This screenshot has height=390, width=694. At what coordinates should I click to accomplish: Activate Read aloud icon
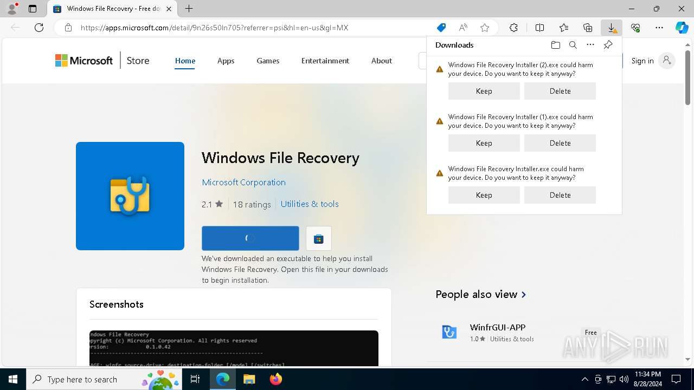(463, 28)
